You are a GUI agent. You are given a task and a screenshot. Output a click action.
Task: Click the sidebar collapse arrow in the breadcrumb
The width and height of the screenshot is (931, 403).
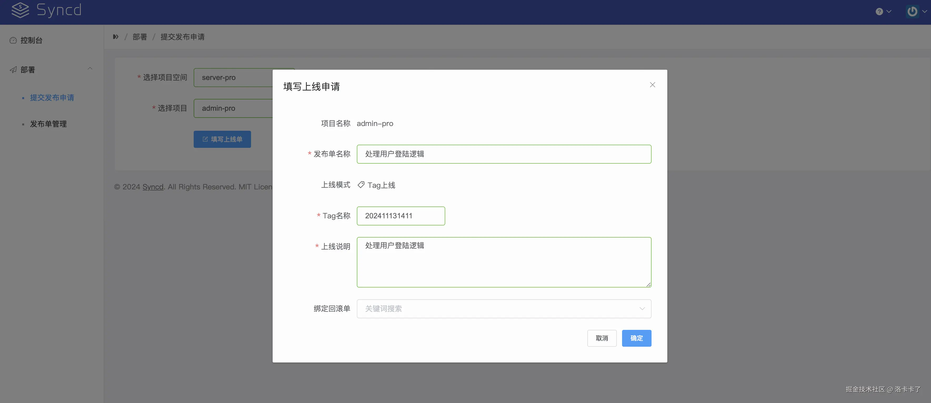point(116,37)
